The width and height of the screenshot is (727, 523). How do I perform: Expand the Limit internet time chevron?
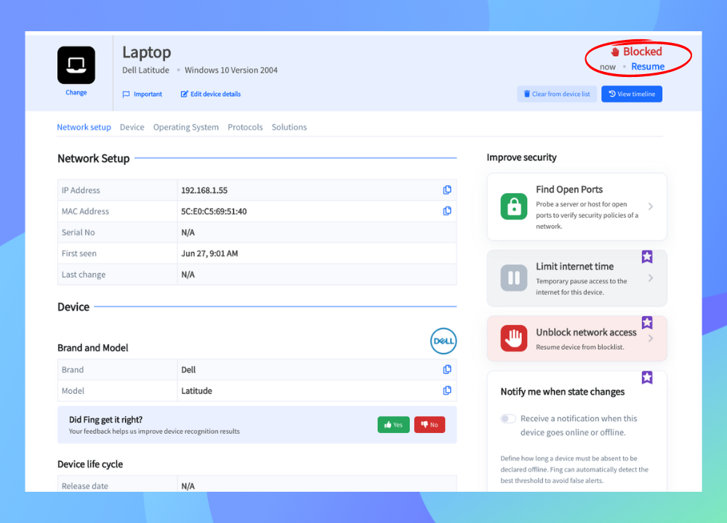(x=651, y=278)
